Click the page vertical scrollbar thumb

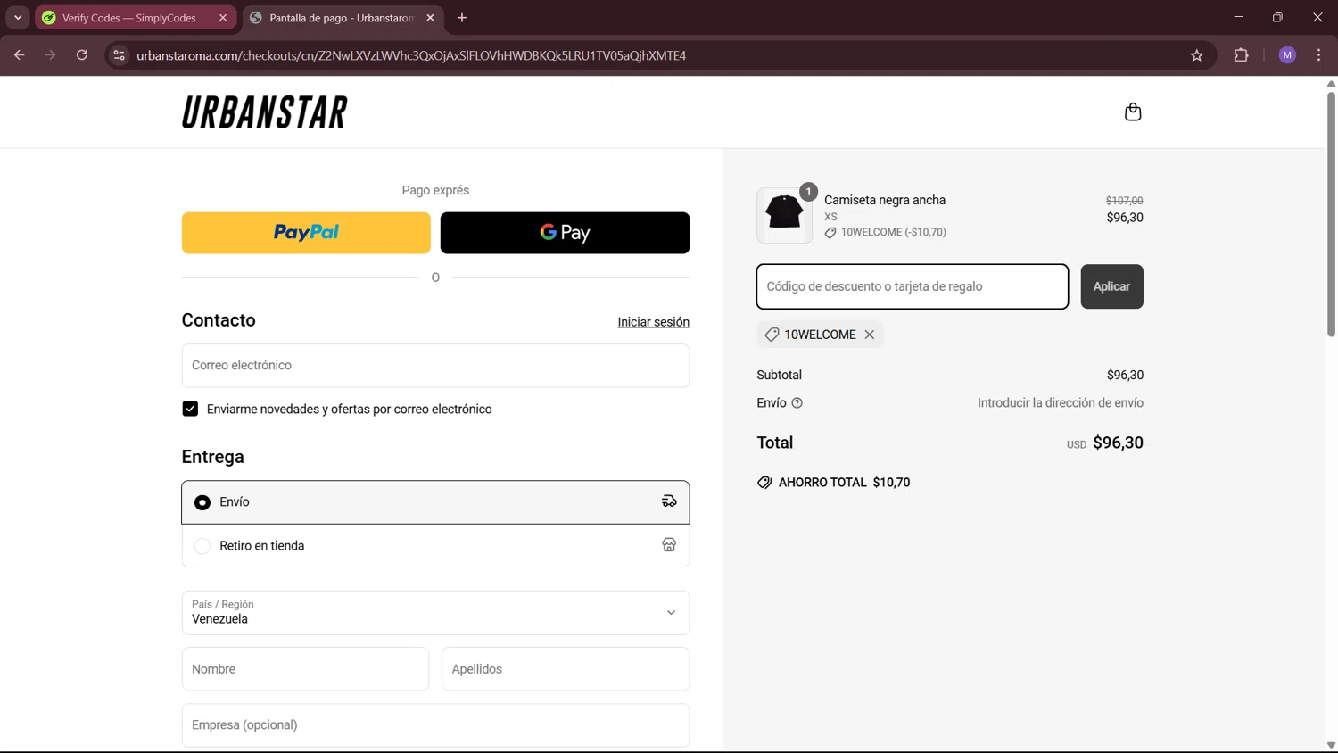(1331, 214)
